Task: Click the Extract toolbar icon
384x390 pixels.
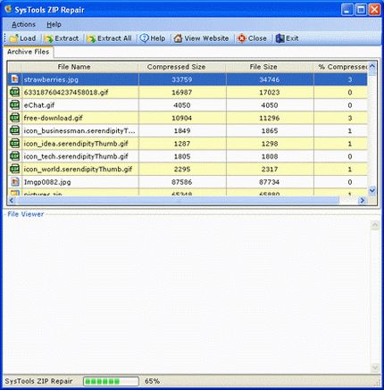Action: (x=48, y=38)
